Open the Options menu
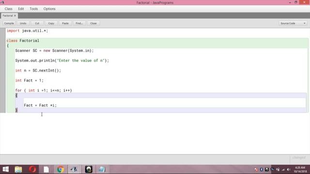Viewport: 310px width, 174px height. pyautogui.click(x=49, y=9)
